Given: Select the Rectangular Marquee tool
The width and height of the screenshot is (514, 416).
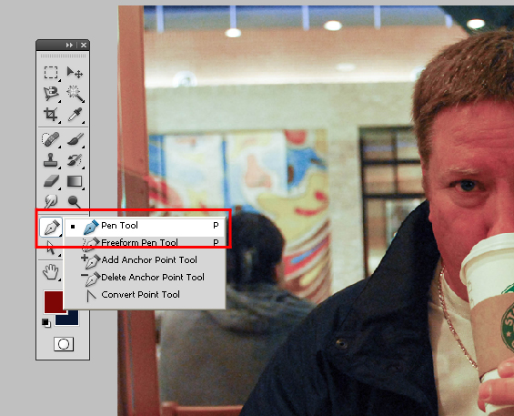Looking at the screenshot, I should pos(51,72).
